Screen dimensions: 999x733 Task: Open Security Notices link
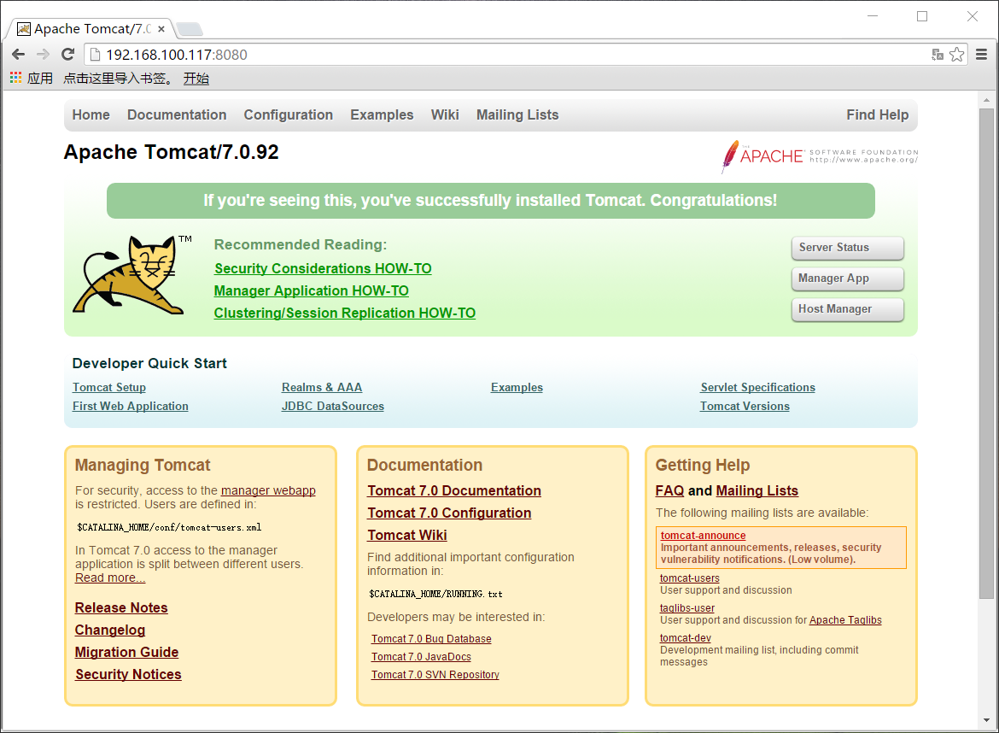click(128, 674)
